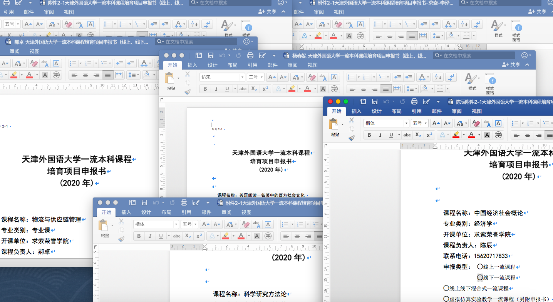Click Phonetic Guide icon in 陈辰 window
Viewport: 553px width, 302px height.
coord(487,123)
